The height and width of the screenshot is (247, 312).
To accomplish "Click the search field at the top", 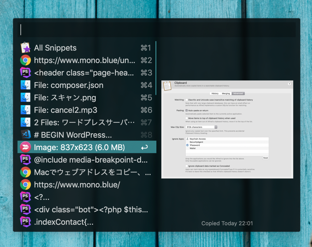I will coord(156,29).
